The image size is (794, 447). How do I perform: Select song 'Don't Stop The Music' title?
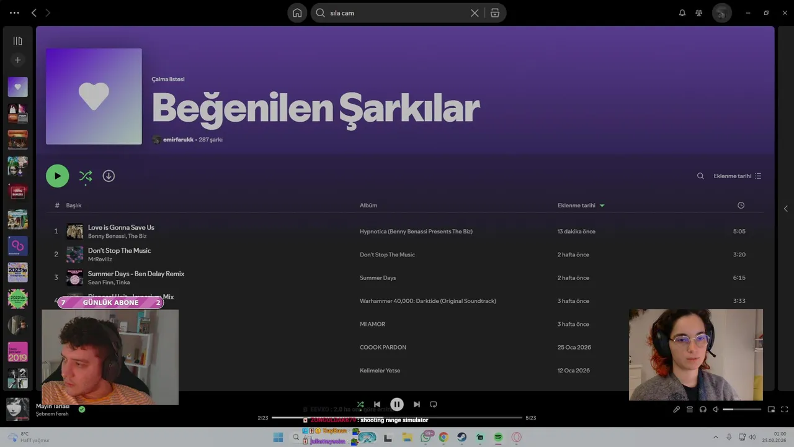pyautogui.click(x=119, y=250)
